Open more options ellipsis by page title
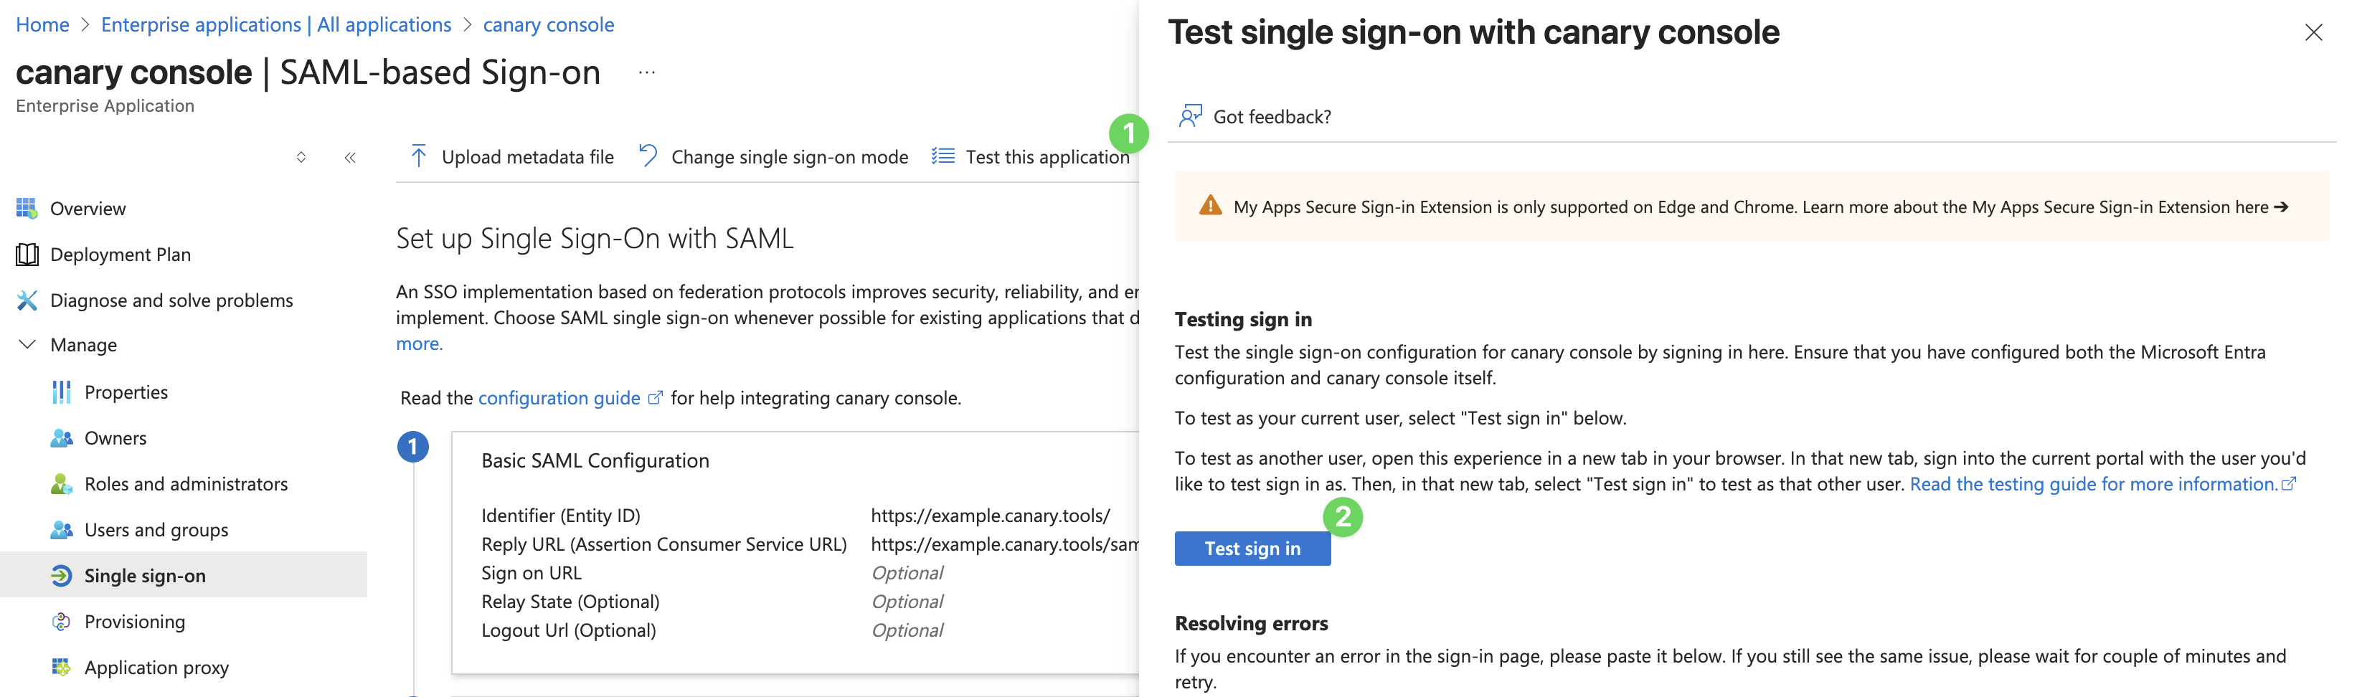2357x697 pixels. tap(647, 72)
